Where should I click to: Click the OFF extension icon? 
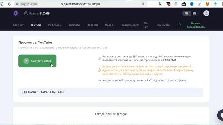[184, 4]
